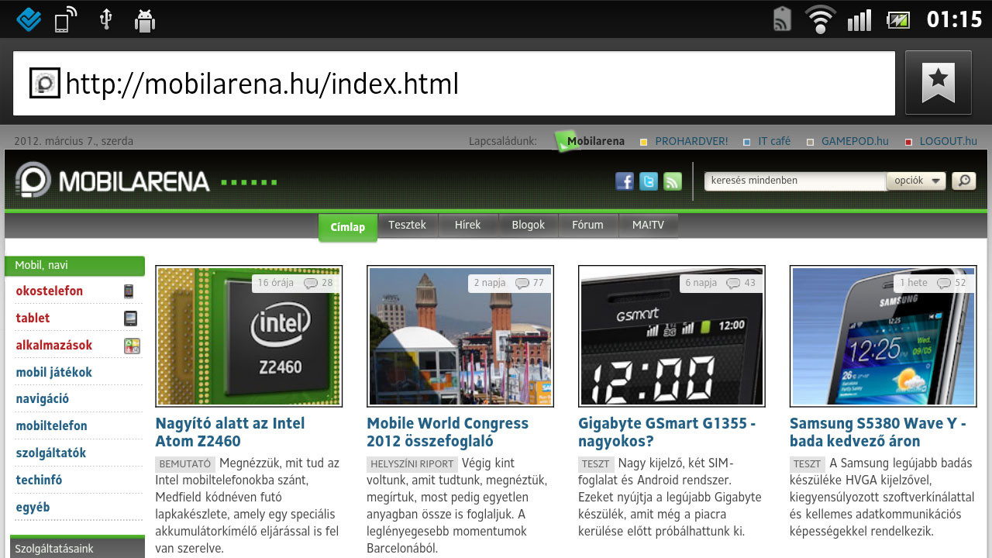The width and height of the screenshot is (992, 558).
Task: Click the Mobilarena logo
Action: click(x=112, y=181)
